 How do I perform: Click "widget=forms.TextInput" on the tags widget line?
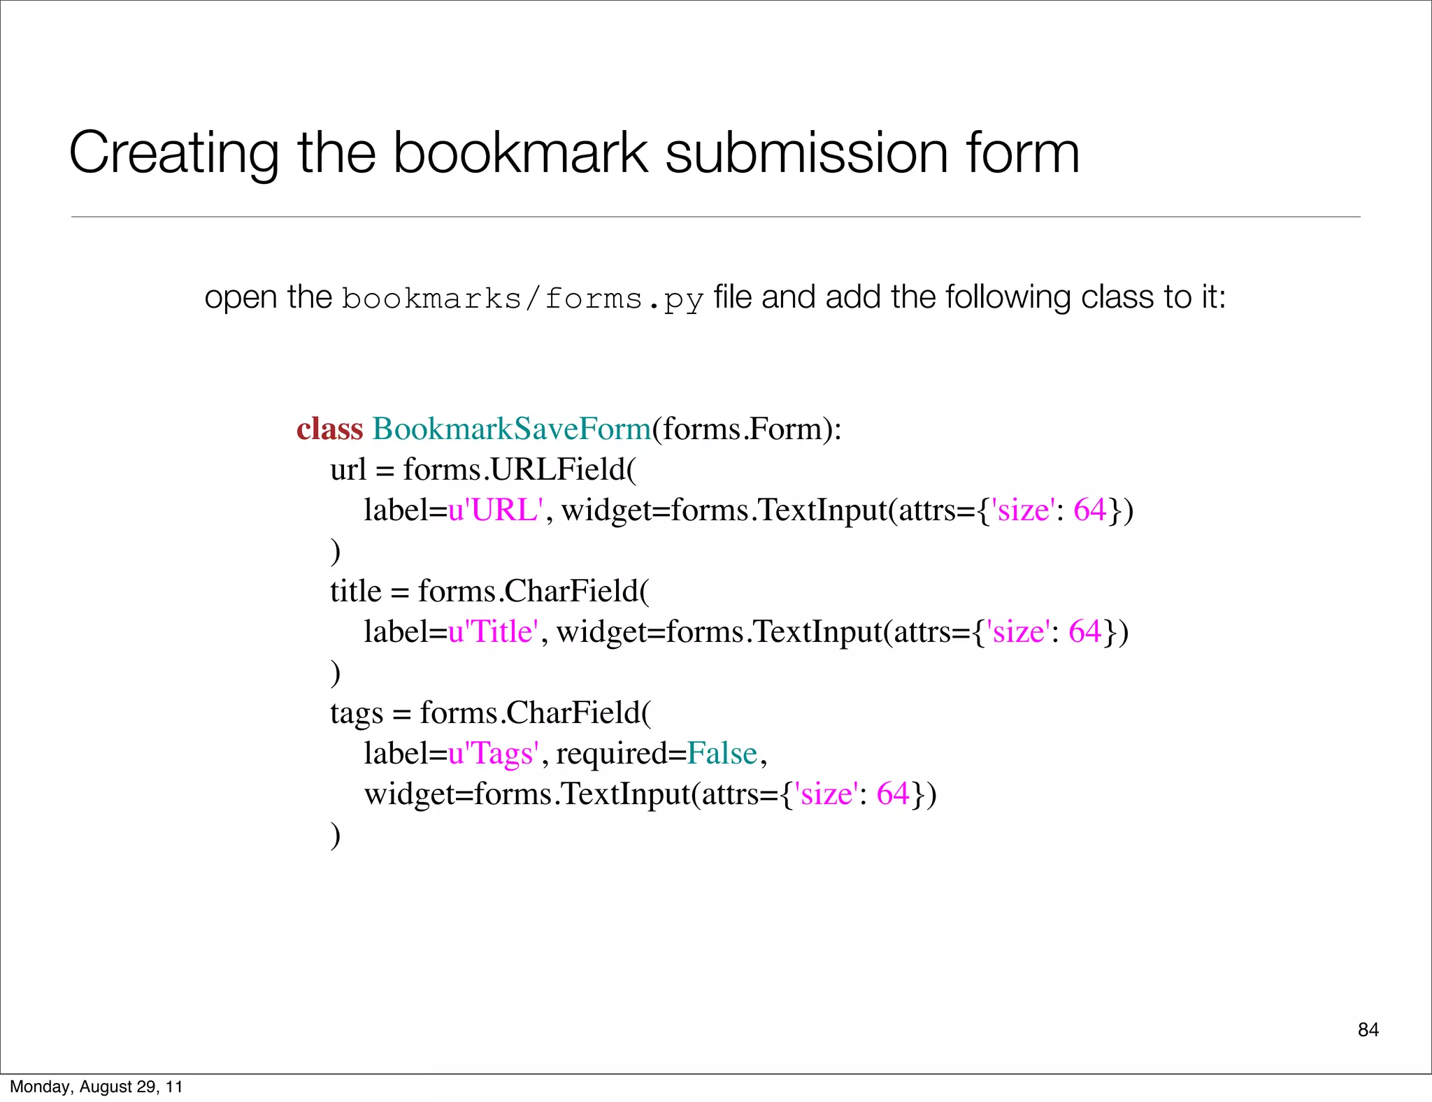(x=527, y=794)
